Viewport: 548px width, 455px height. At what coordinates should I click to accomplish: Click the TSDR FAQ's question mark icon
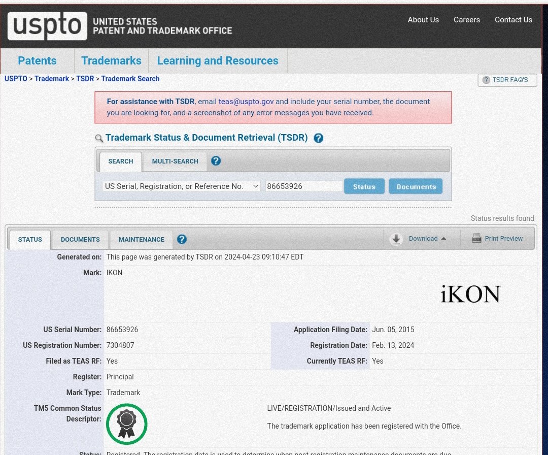coord(486,80)
